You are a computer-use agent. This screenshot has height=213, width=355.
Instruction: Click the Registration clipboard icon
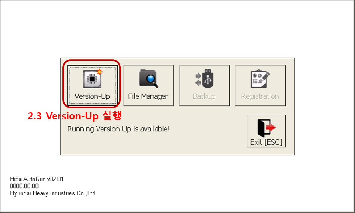pos(260,78)
